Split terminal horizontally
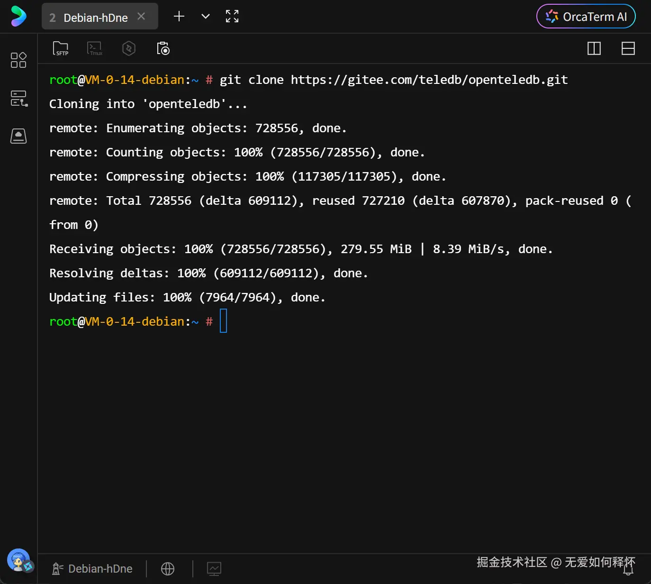This screenshot has width=651, height=584. coord(628,48)
